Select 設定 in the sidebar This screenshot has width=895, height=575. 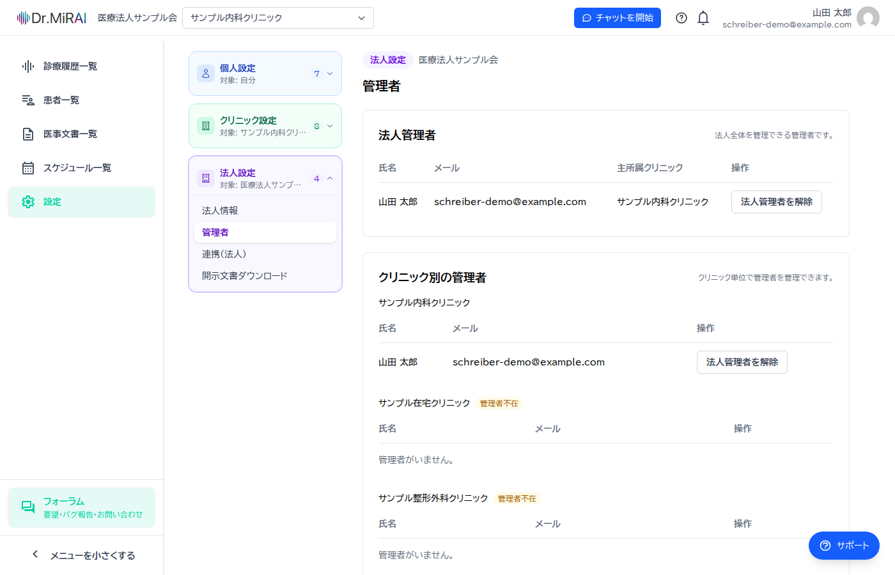click(x=81, y=202)
